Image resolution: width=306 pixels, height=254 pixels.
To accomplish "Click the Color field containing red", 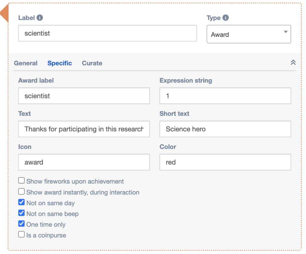I will tap(225, 162).
